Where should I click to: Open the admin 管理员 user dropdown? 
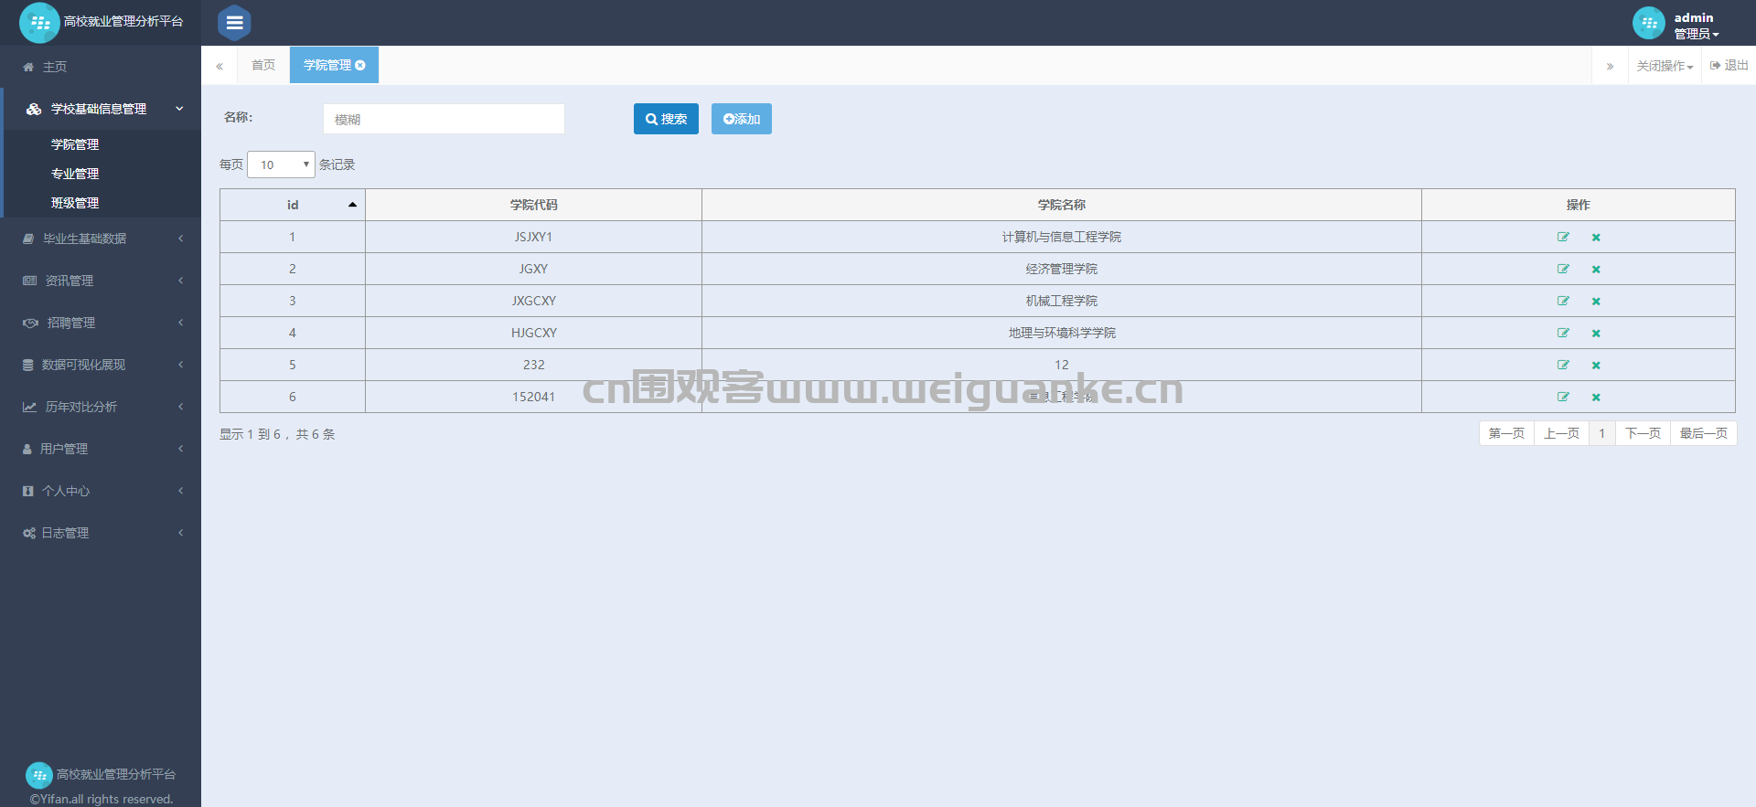1697,26
